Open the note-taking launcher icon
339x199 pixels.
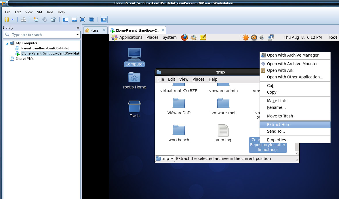[x=203, y=38]
